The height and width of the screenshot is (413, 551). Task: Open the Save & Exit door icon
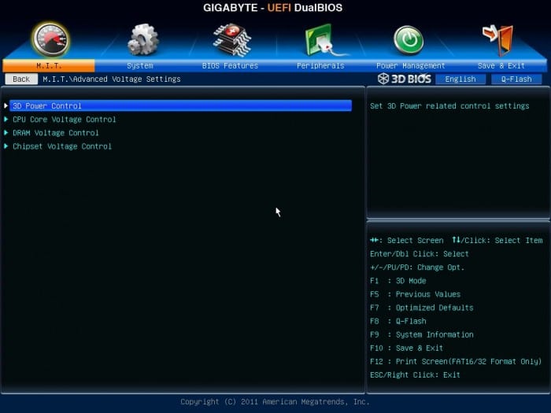(x=498, y=40)
